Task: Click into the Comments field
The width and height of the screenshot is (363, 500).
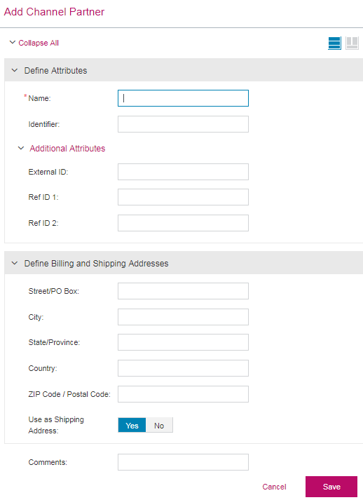Action: 184,462
